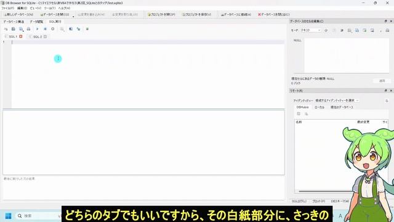394x222 pixels.
Task: Click second icon under DBHub.io tab
Action: tap(306, 113)
